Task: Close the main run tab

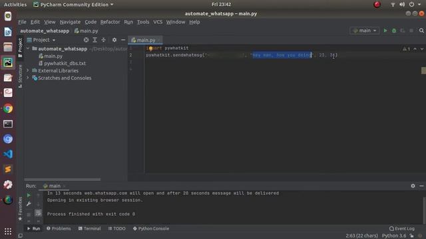Action: coord(64,186)
